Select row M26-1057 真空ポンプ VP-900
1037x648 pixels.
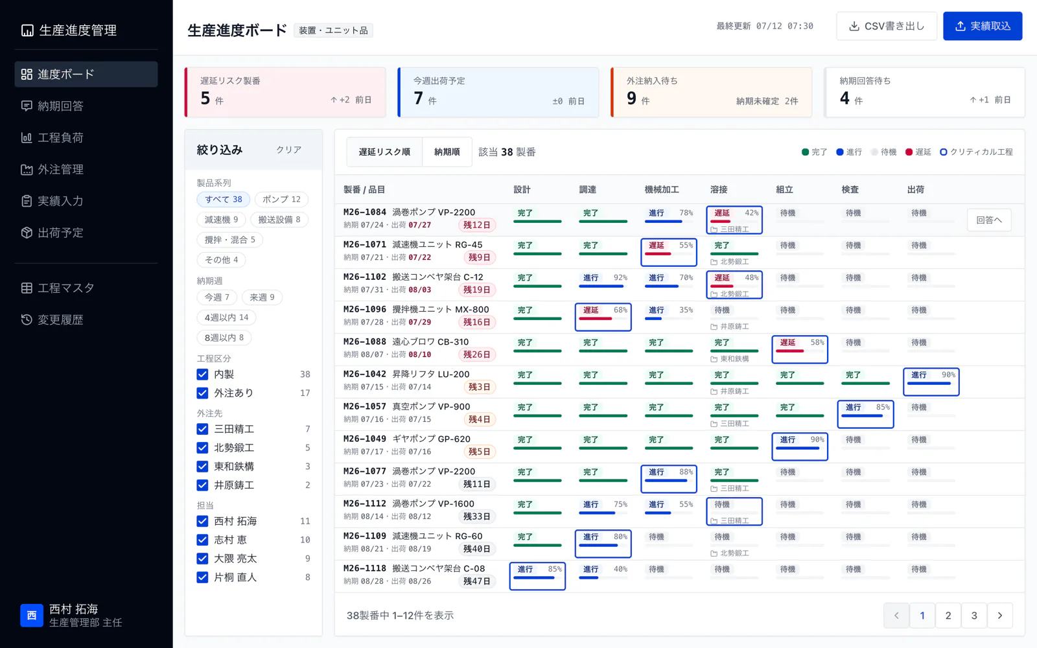coord(679,414)
